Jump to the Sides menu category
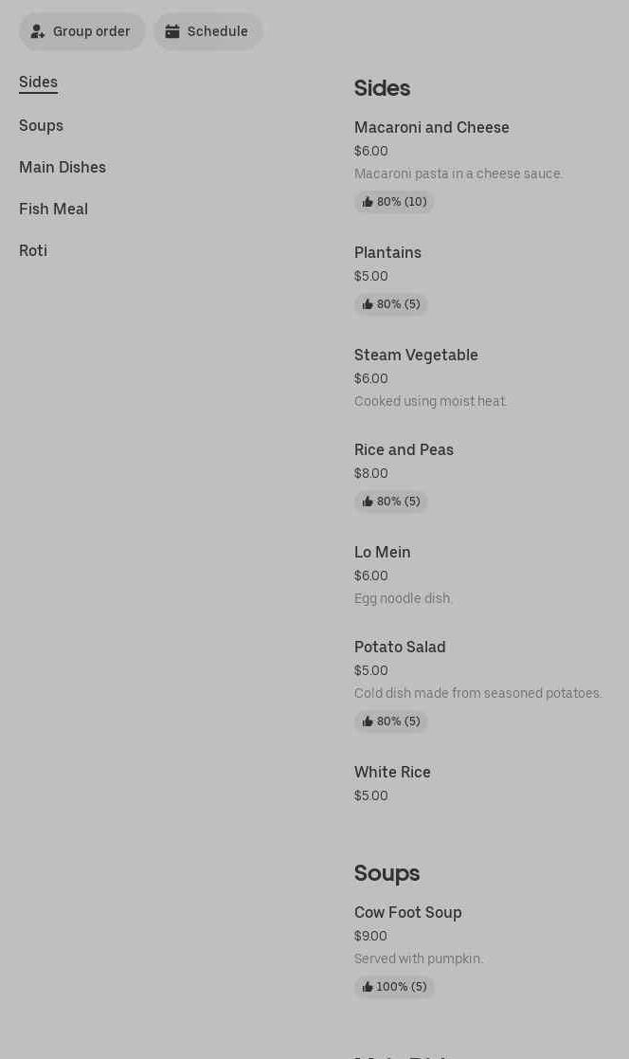This screenshot has height=1059, width=629. [38, 82]
